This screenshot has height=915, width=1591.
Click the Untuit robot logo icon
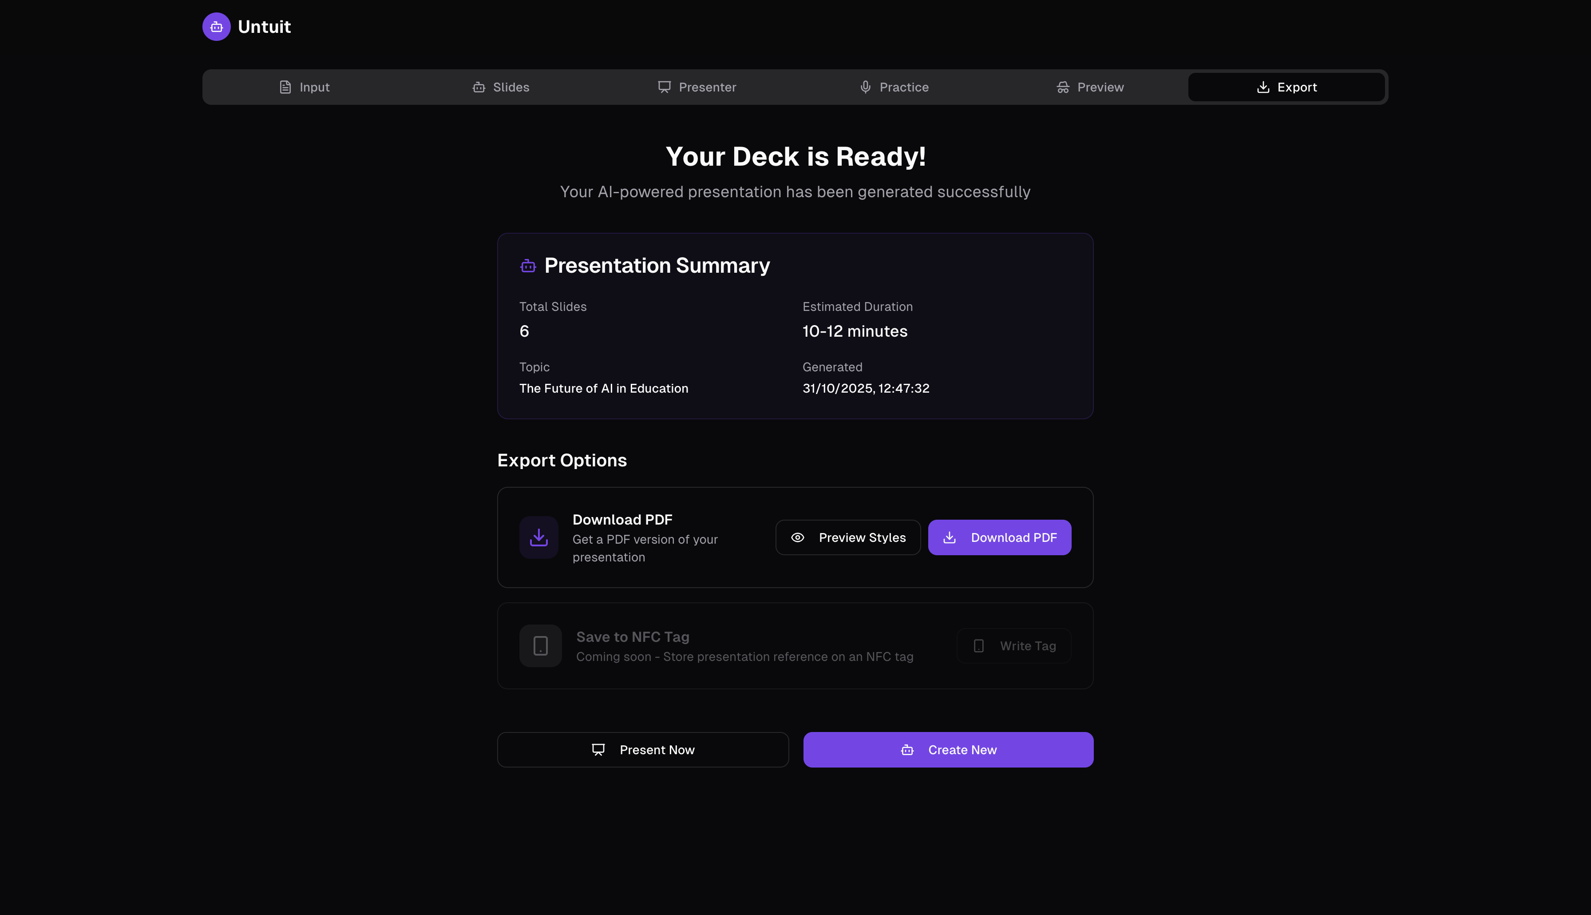pos(216,27)
